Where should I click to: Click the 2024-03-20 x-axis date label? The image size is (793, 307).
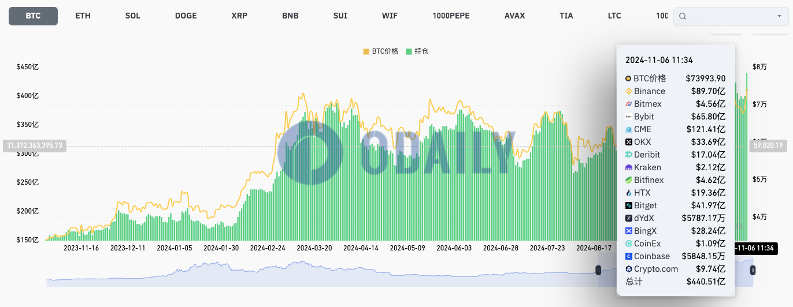point(314,248)
